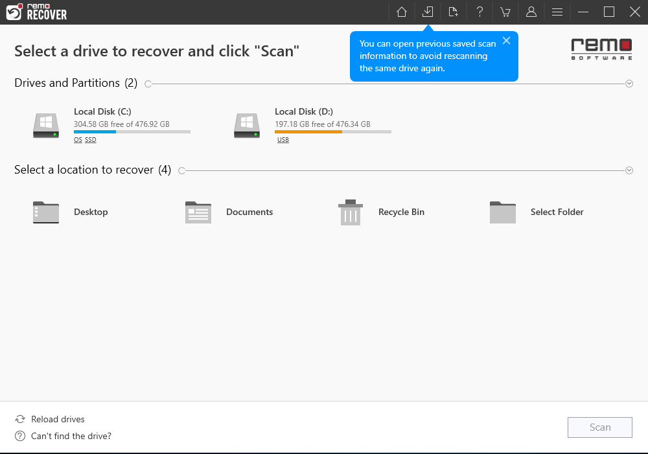Click the Recycle Bin location label
The width and height of the screenshot is (648, 454).
point(401,212)
